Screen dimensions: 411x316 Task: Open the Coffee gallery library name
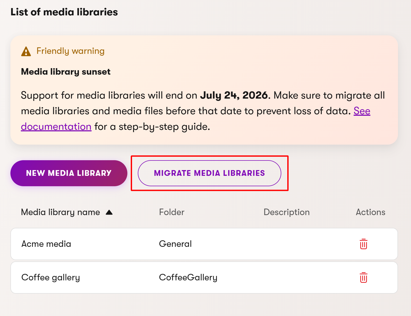[x=51, y=278]
